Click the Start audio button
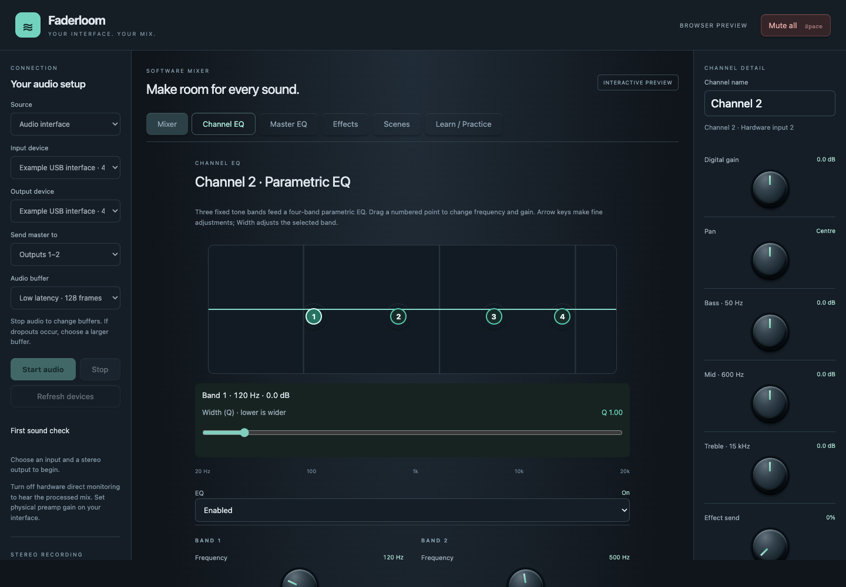 click(43, 369)
